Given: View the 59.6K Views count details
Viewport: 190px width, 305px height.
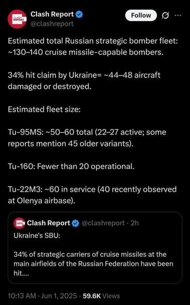Looking at the screenshot, I should click(101, 296).
